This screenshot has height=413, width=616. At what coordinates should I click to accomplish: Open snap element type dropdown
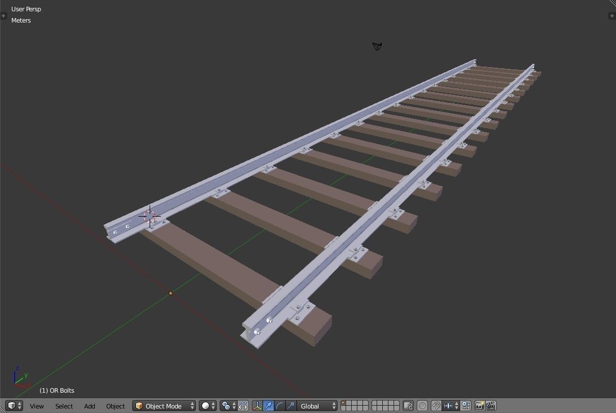(451, 406)
